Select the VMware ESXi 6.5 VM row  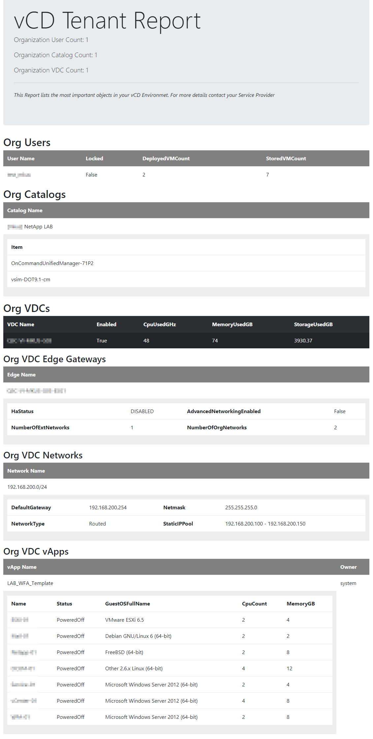124,620
